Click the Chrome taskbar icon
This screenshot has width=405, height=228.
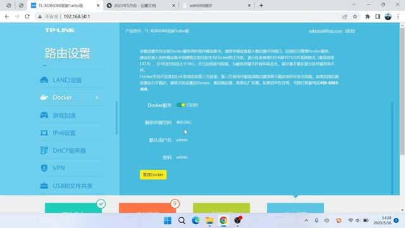coord(223,220)
